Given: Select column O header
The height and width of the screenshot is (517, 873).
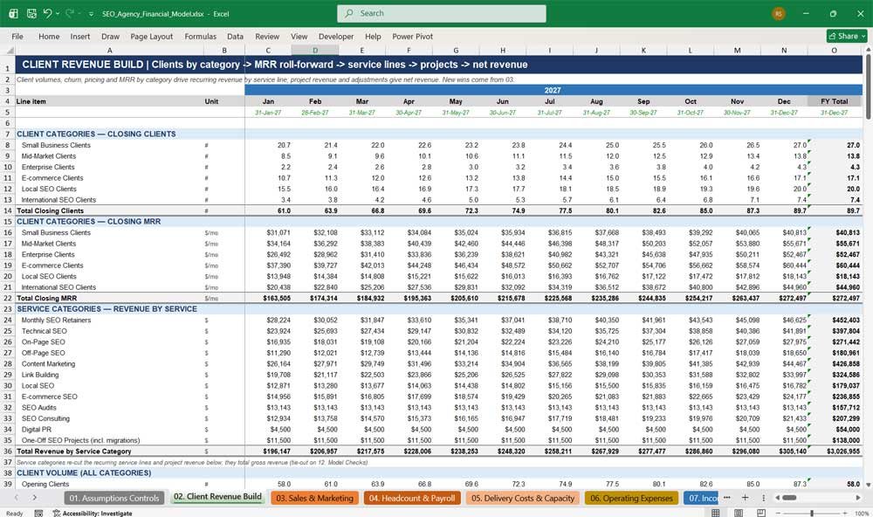Looking at the screenshot, I should click(834, 50).
